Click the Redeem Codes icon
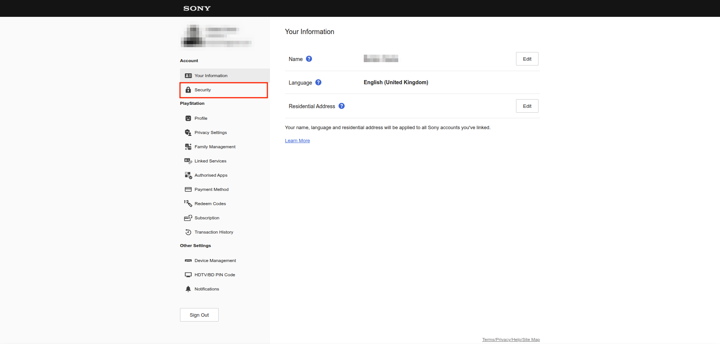This screenshot has width=720, height=344. [x=188, y=204]
